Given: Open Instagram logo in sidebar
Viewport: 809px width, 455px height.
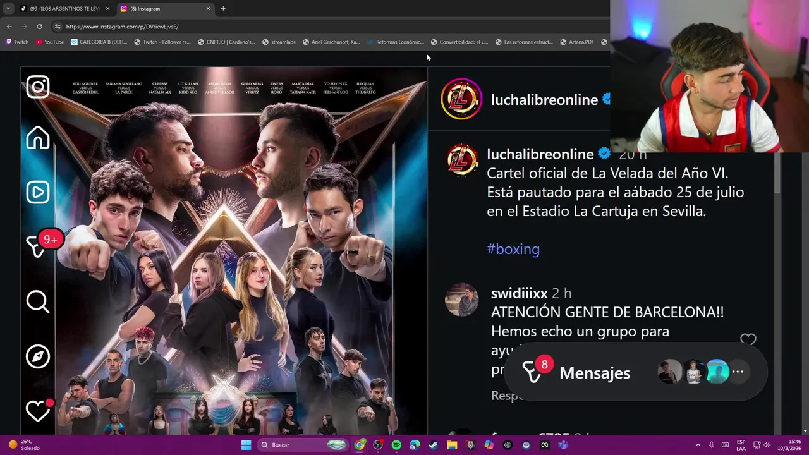Looking at the screenshot, I should point(38,87).
